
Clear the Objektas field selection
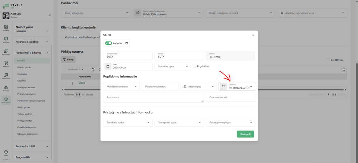pyautogui.click(x=247, y=87)
